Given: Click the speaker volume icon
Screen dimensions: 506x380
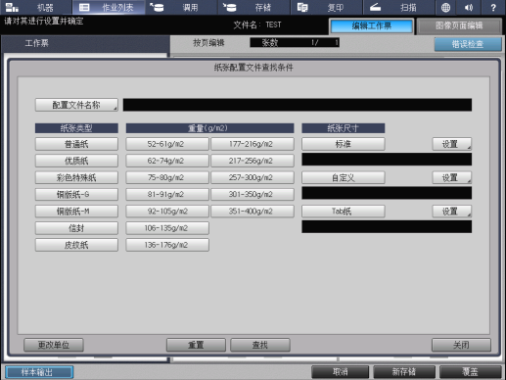Looking at the screenshot, I should coord(469,7).
